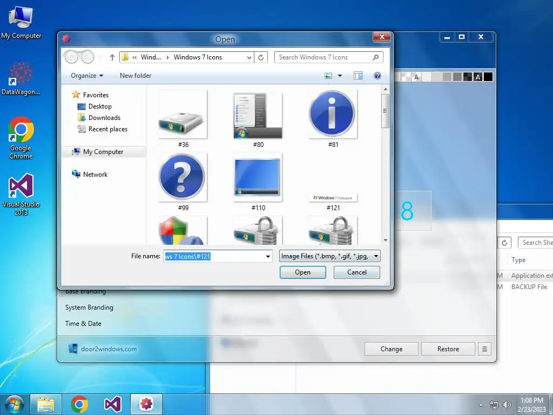Expand the File name history dropdown
Viewport: 553px width, 415px height.
tap(268, 256)
